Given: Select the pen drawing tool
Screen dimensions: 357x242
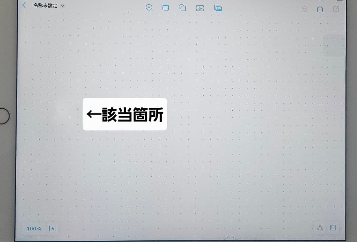Looking at the screenshot, I should point(149,8).
